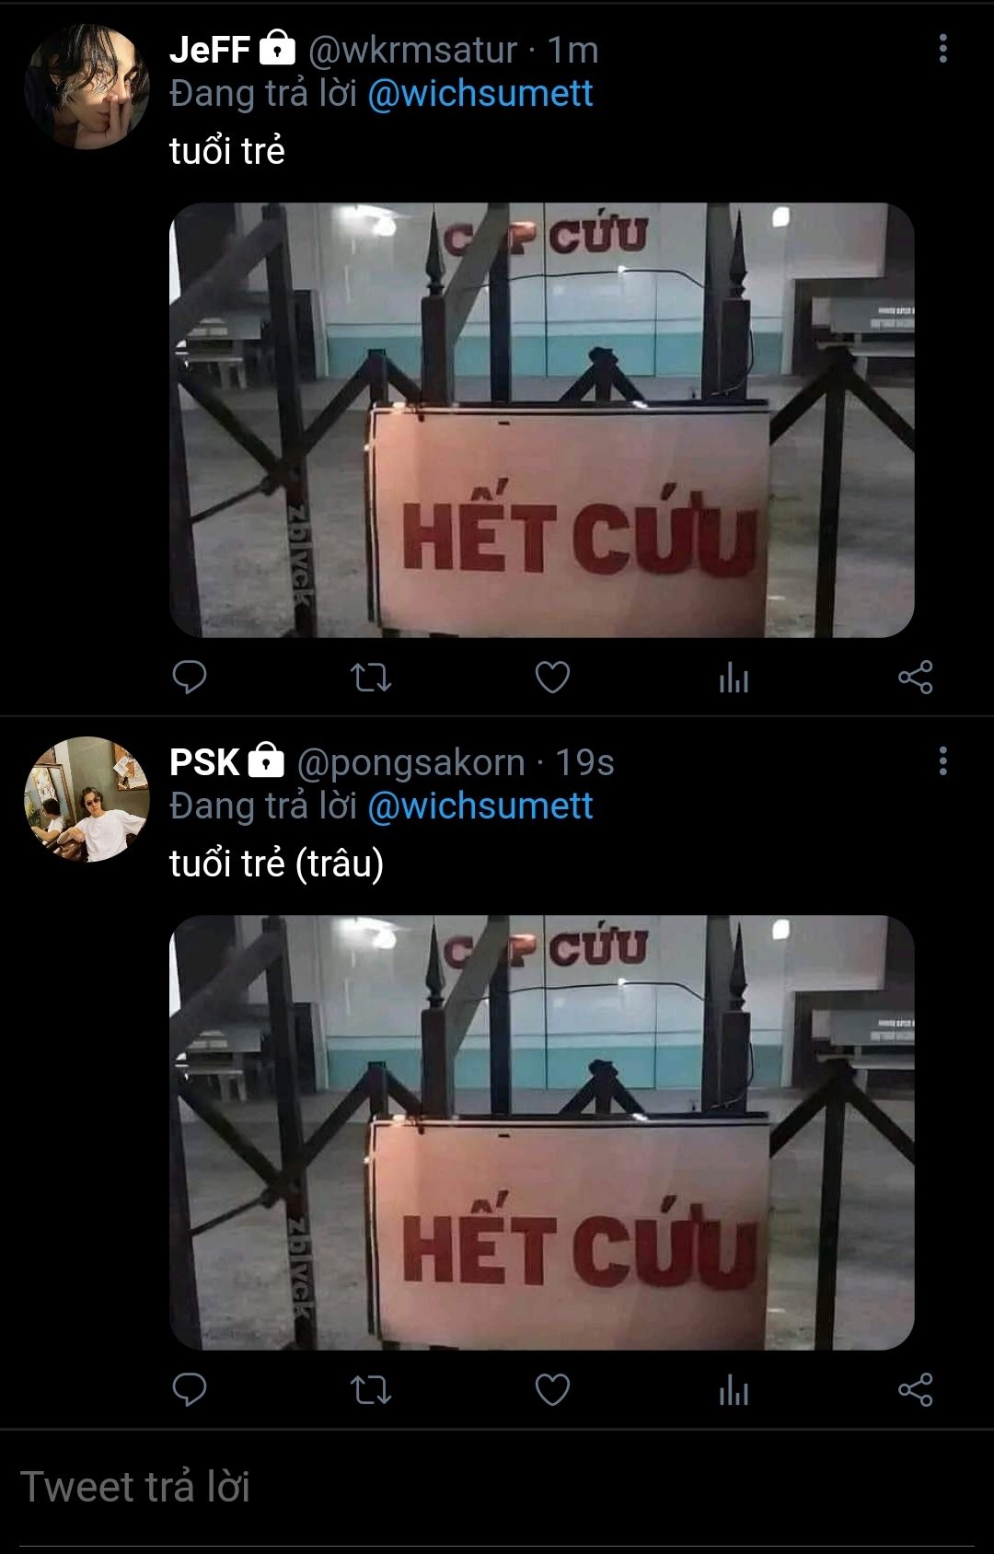Share JeFF's tweet
The image size is (994, 1554).
tap(915, 678)
